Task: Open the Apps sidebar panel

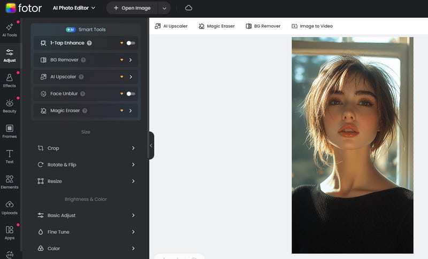Action: 10,232
